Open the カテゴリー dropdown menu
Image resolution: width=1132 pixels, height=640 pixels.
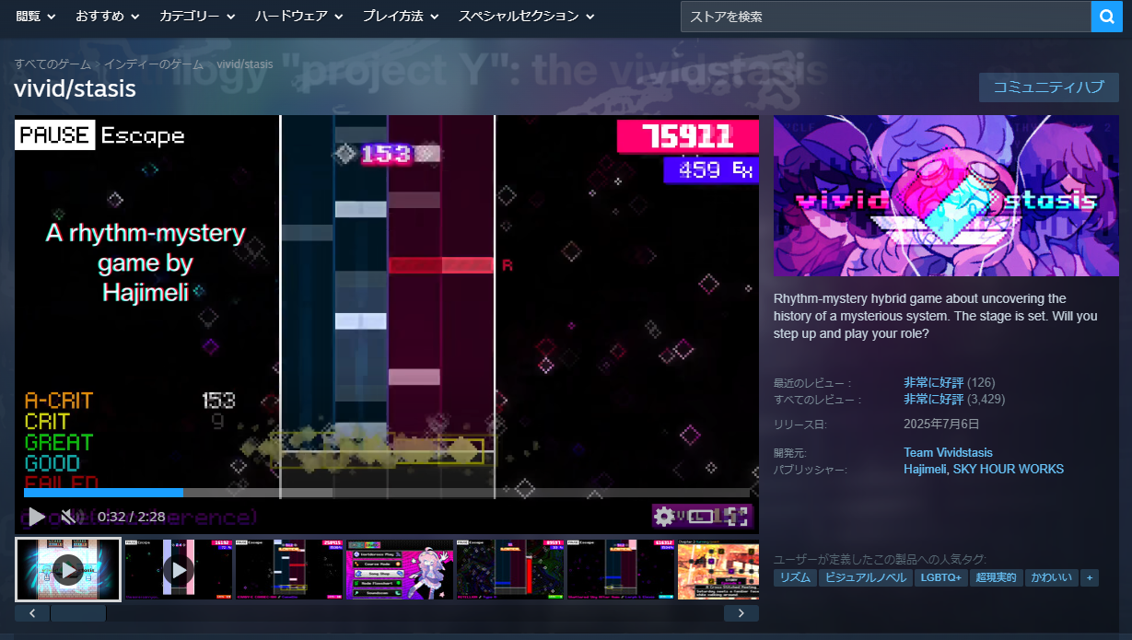[x=197, y=17]
